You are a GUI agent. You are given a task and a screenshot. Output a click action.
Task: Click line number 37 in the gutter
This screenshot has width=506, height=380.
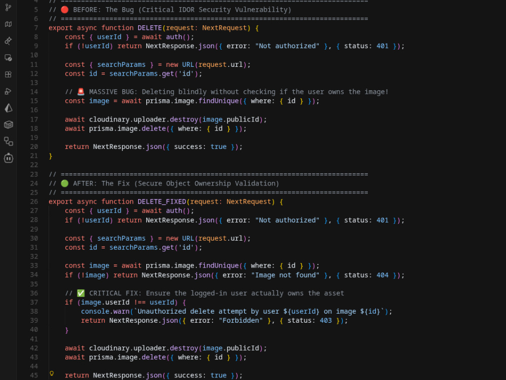[x=34, y=302]
